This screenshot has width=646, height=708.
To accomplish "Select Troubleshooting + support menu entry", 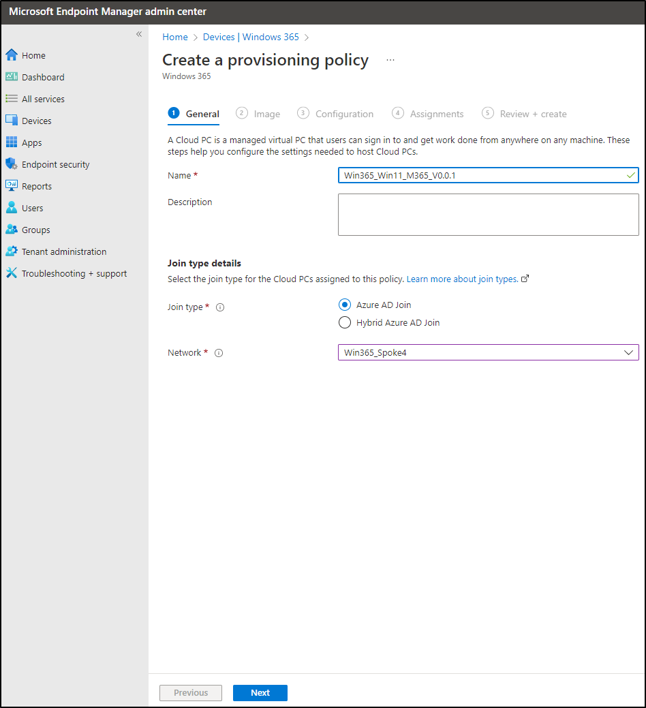I will [x=74, y=274].
